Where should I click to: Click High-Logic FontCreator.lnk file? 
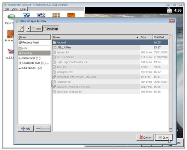click(110, 62)
